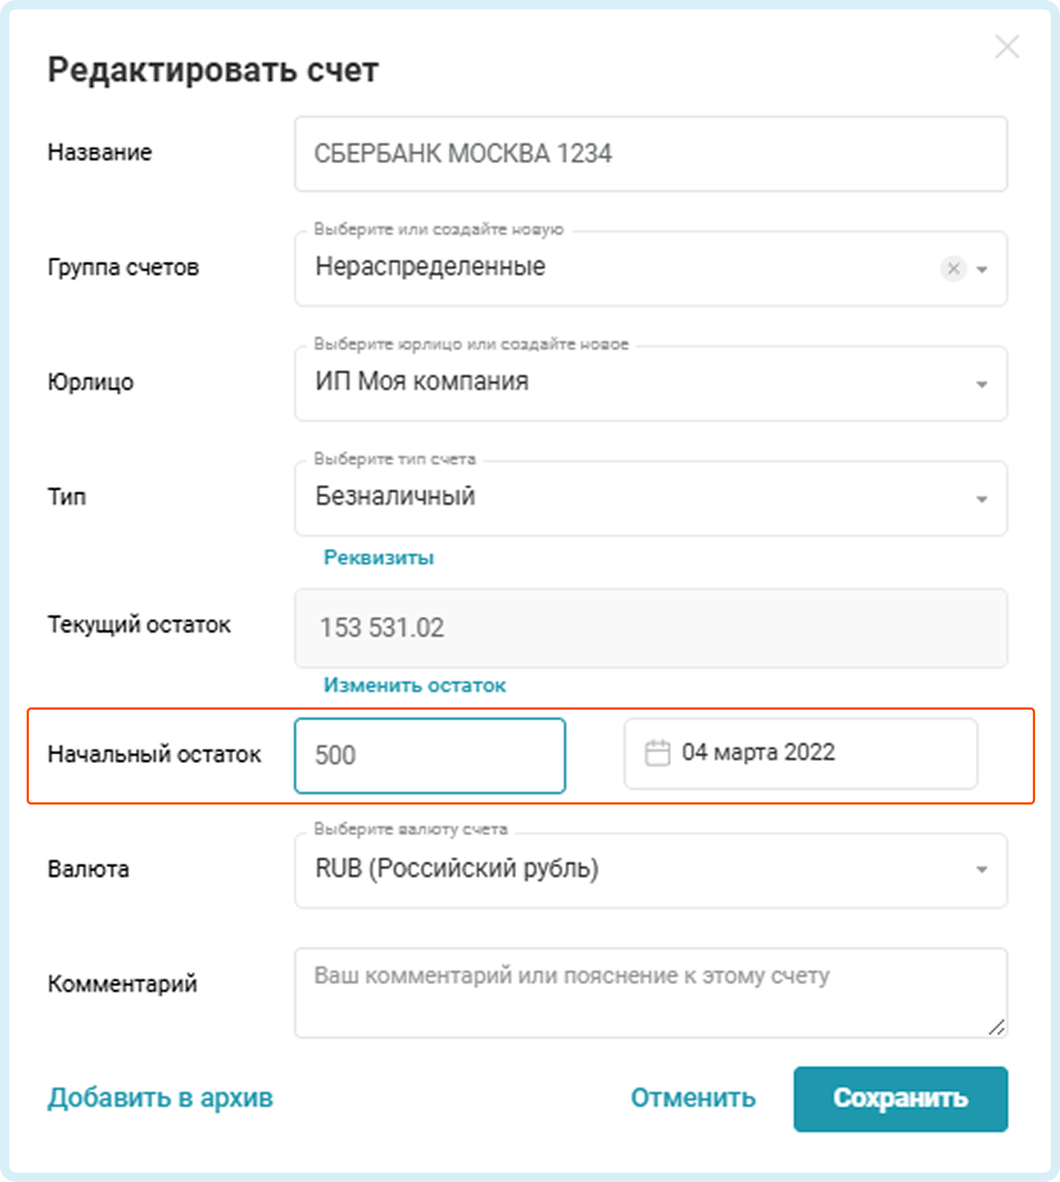Click Добавить в архив link

160,1098
